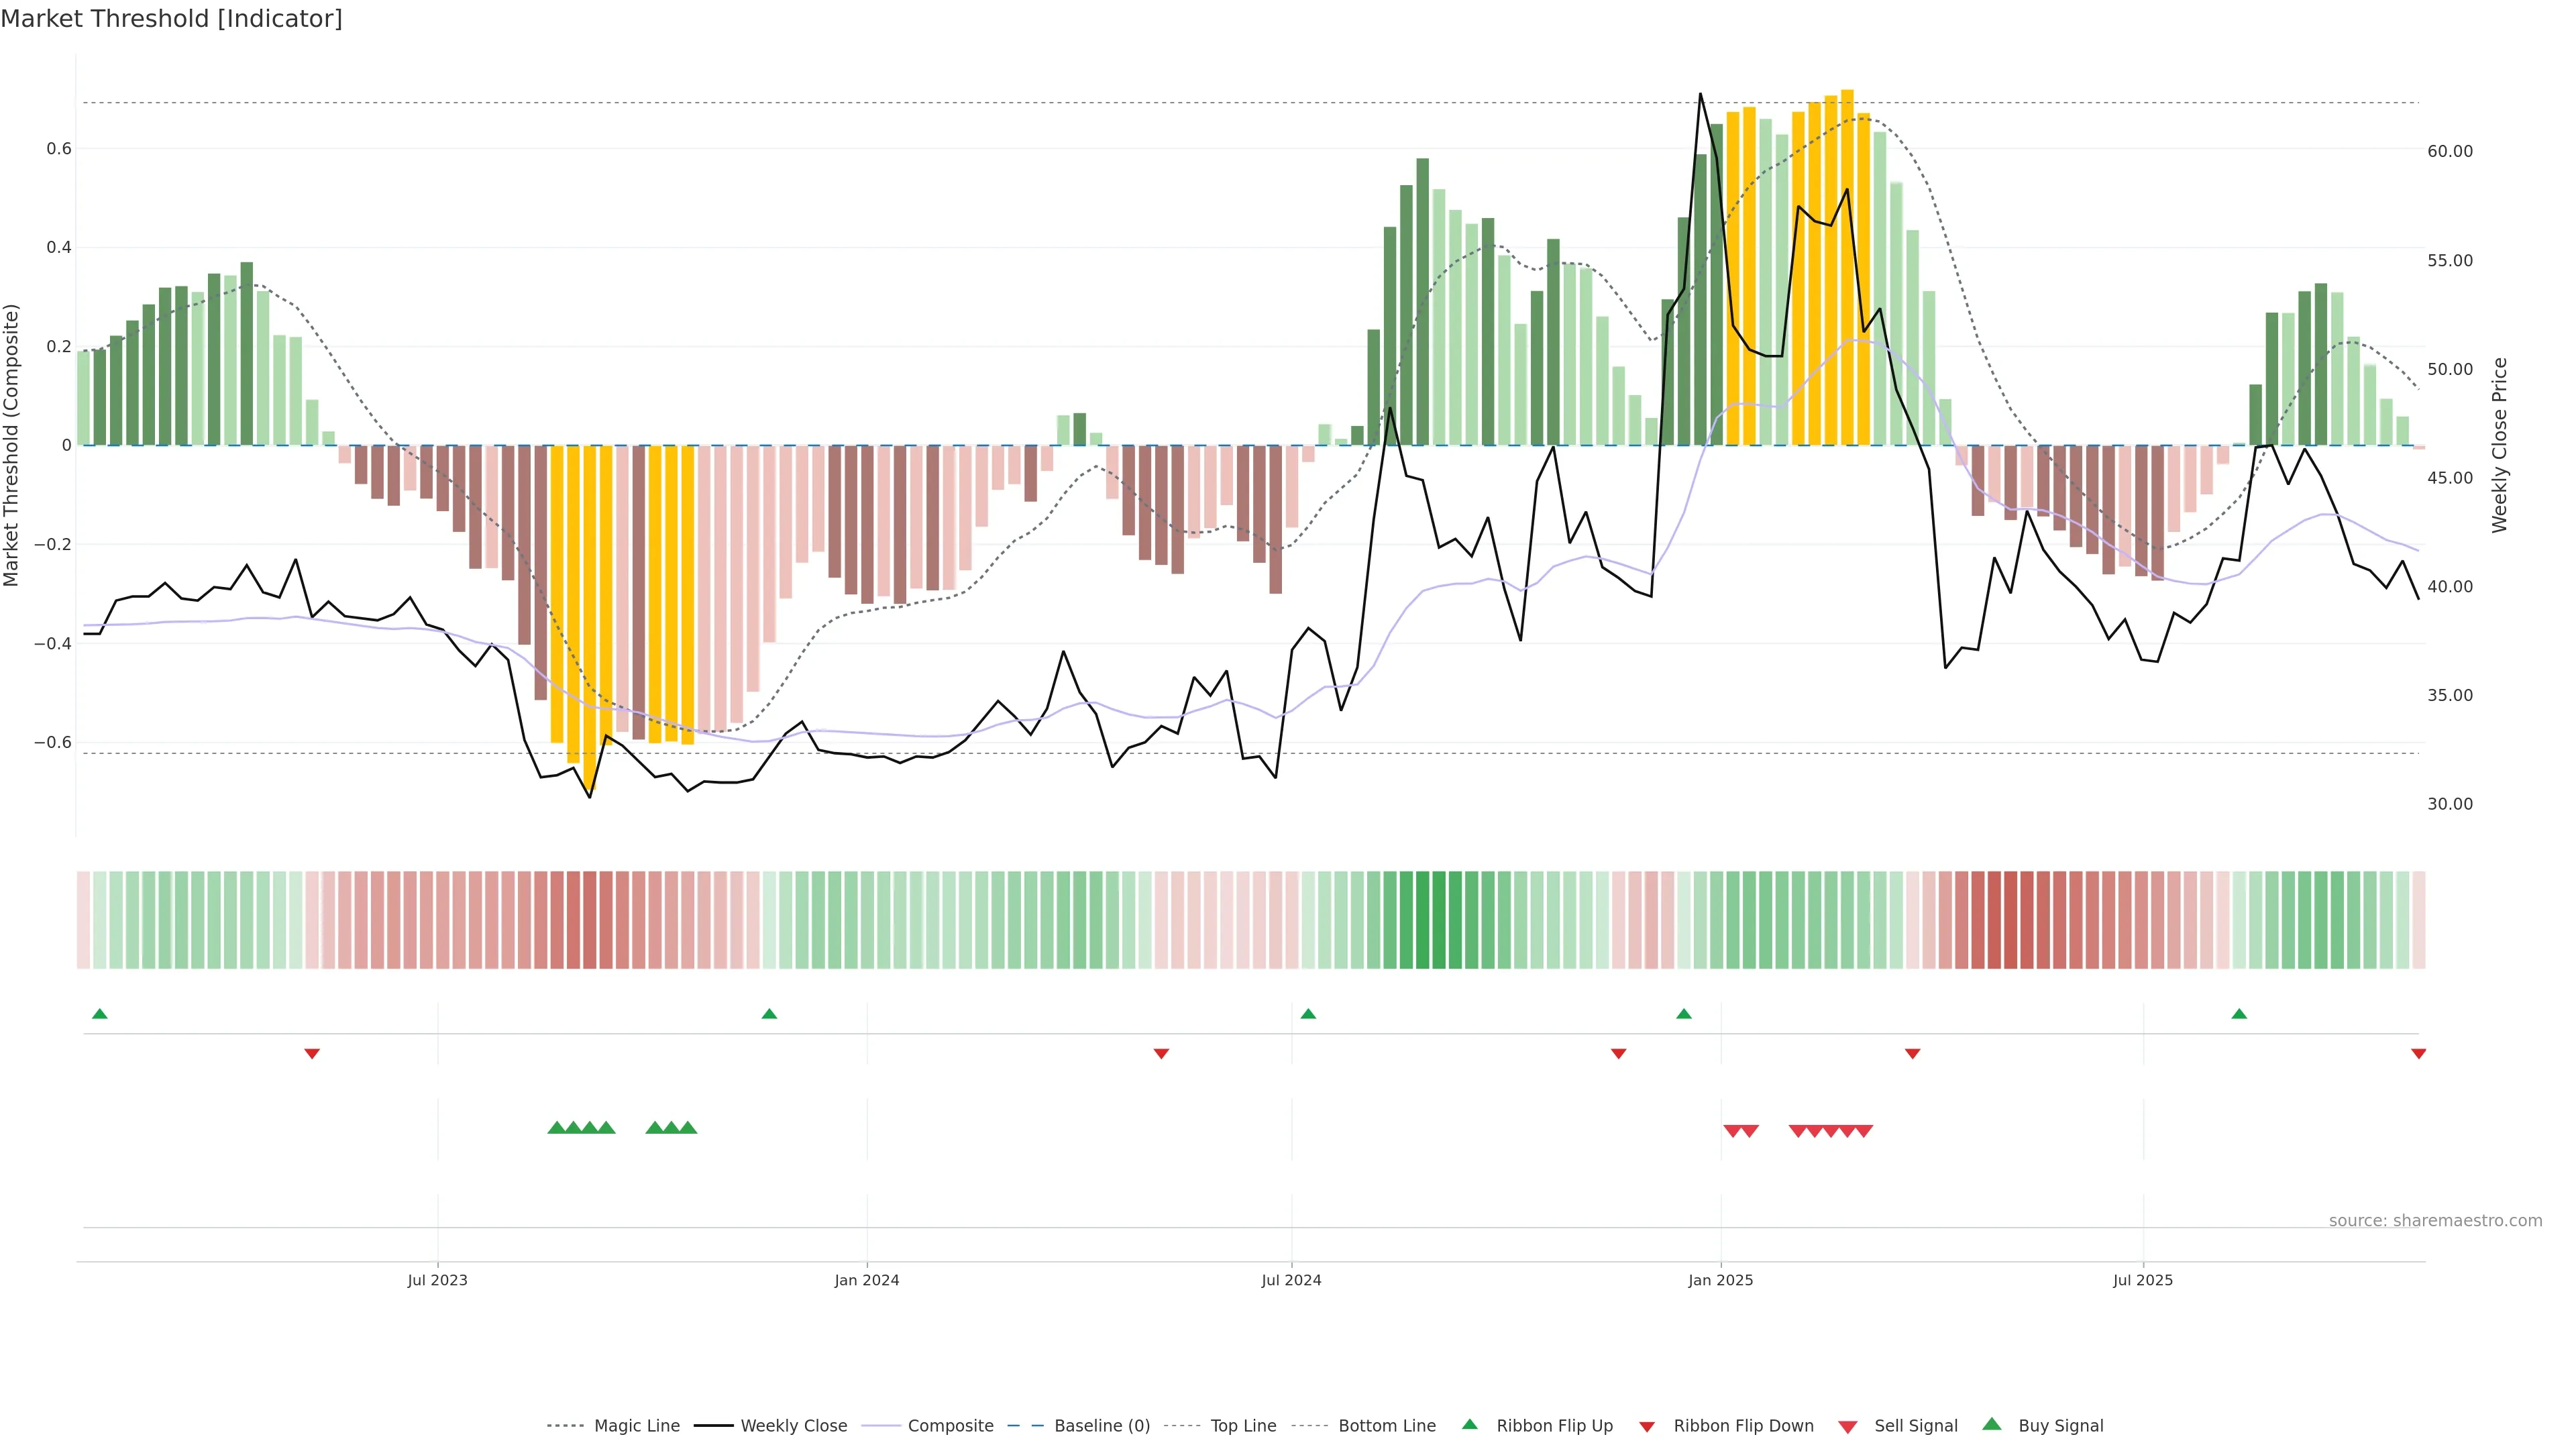Click the Top Line legend label
This screenshot has width=2576, height=1449.
click(x=1243, y=1426)
